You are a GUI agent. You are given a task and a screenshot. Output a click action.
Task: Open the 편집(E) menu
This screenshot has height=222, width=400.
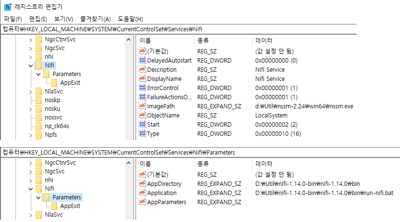tap(38, 19)
